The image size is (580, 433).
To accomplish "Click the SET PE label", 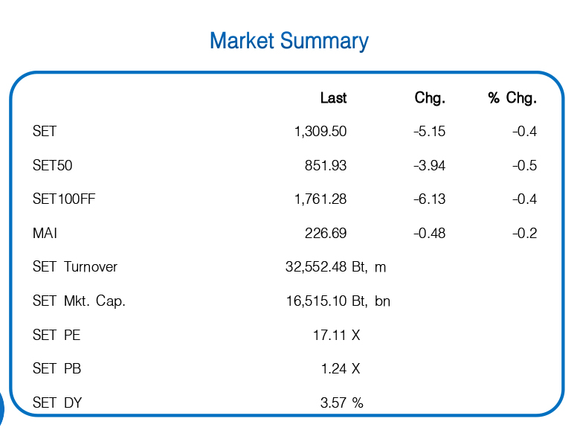I will click(57, 336).
